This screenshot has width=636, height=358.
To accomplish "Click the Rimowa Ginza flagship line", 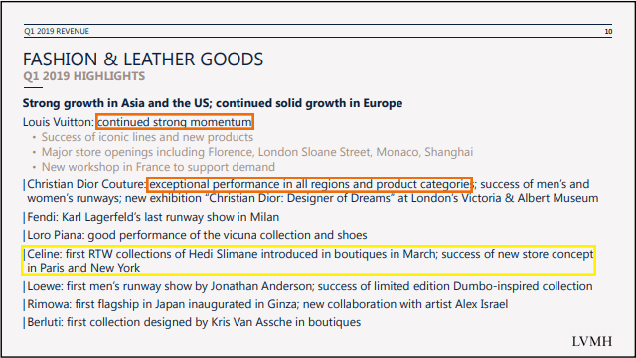I will [267, 304].
